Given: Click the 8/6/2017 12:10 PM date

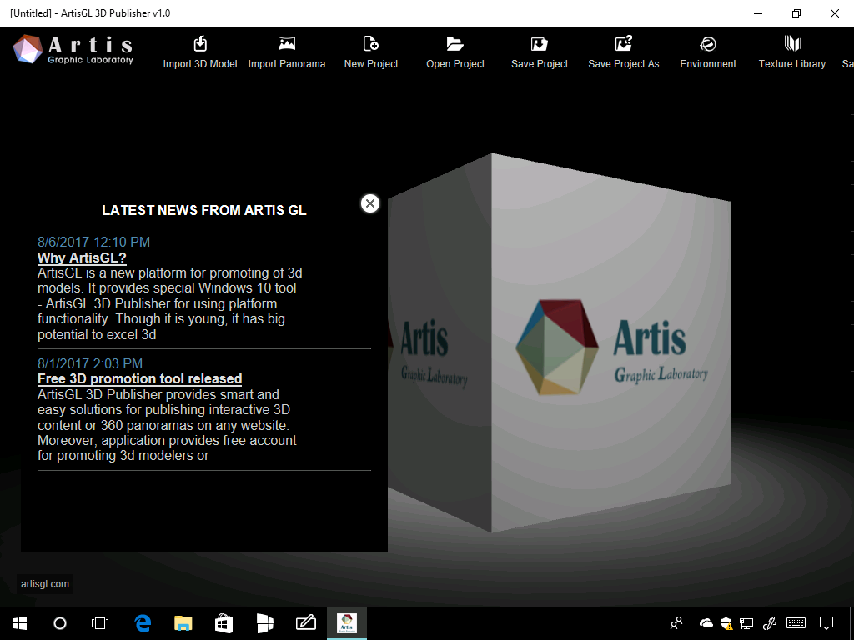Looking at the screenshot, I should pos(93,242).
